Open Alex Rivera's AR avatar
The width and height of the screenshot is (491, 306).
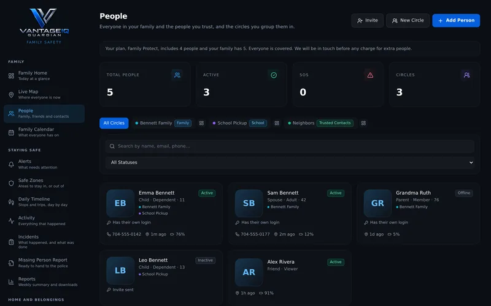[249, 272]
